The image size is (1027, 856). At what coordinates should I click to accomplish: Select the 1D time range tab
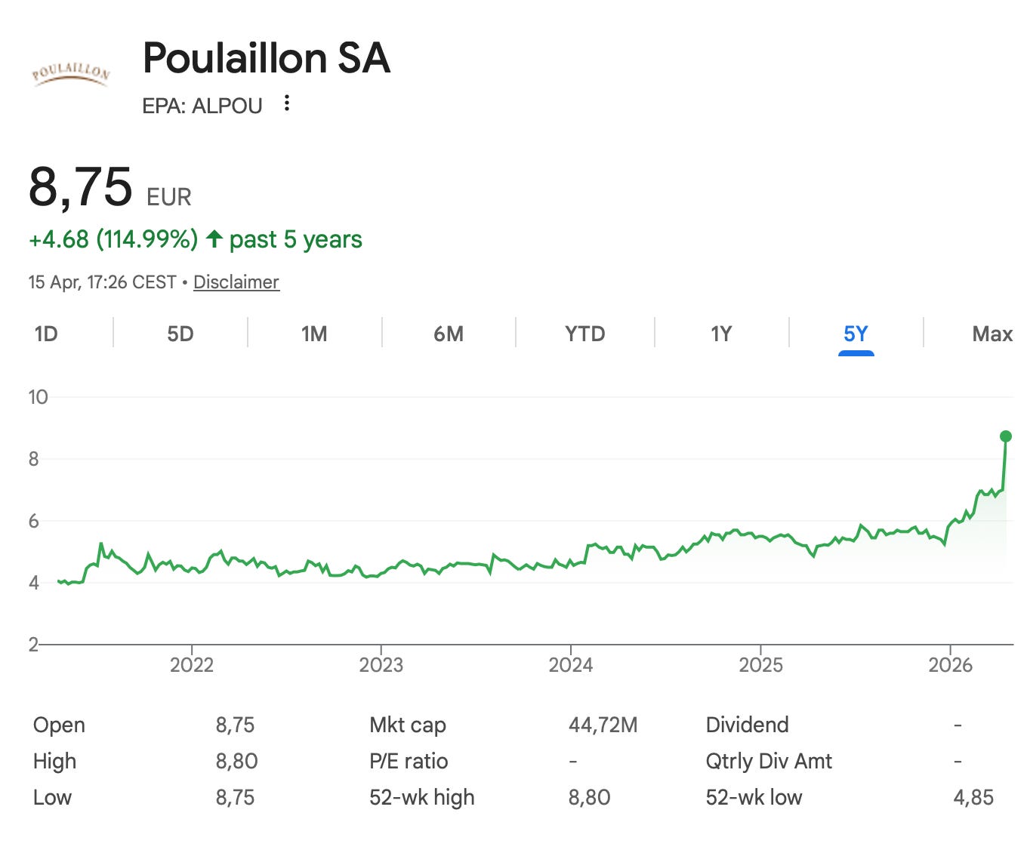(x=46, y=334)
